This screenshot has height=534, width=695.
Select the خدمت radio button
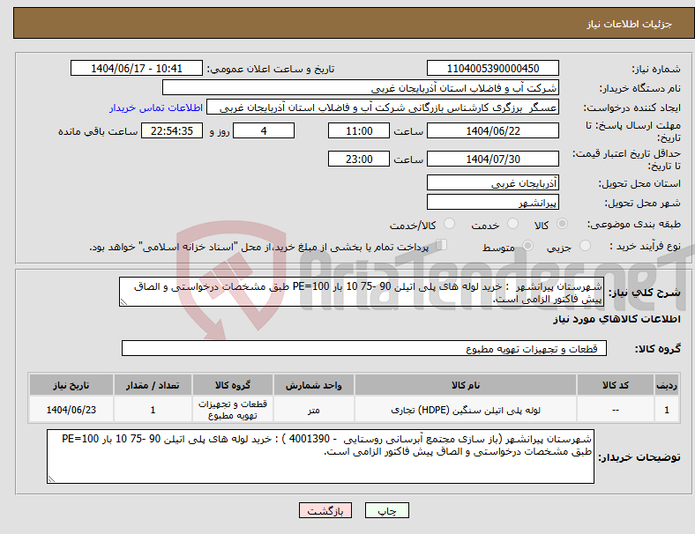(x=512, y=224)
